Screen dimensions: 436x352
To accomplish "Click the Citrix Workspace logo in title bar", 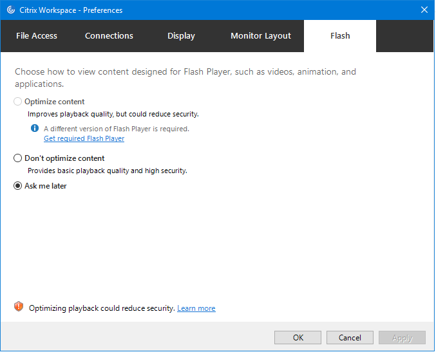I will point(11,10).
